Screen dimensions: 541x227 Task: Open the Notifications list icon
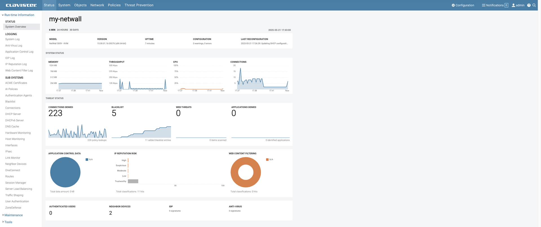484,5
